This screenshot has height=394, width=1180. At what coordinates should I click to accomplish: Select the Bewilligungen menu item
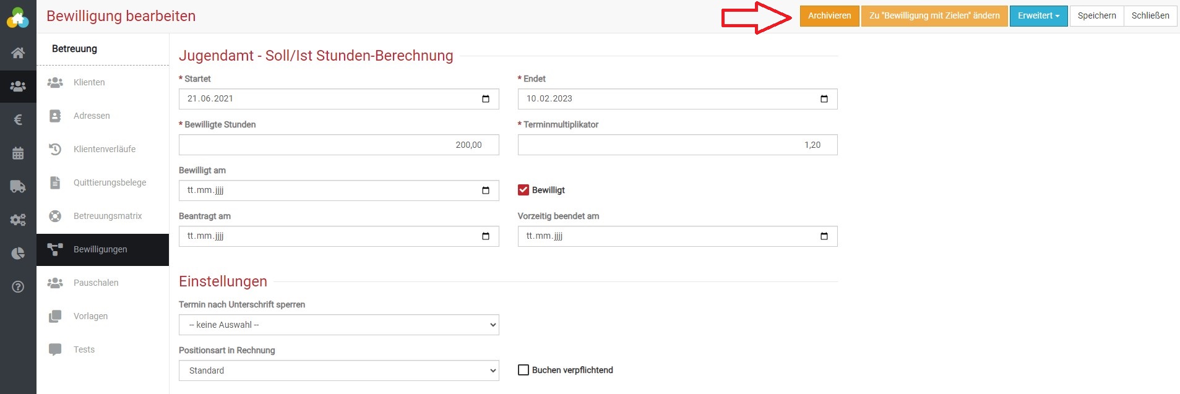point(103,250)
